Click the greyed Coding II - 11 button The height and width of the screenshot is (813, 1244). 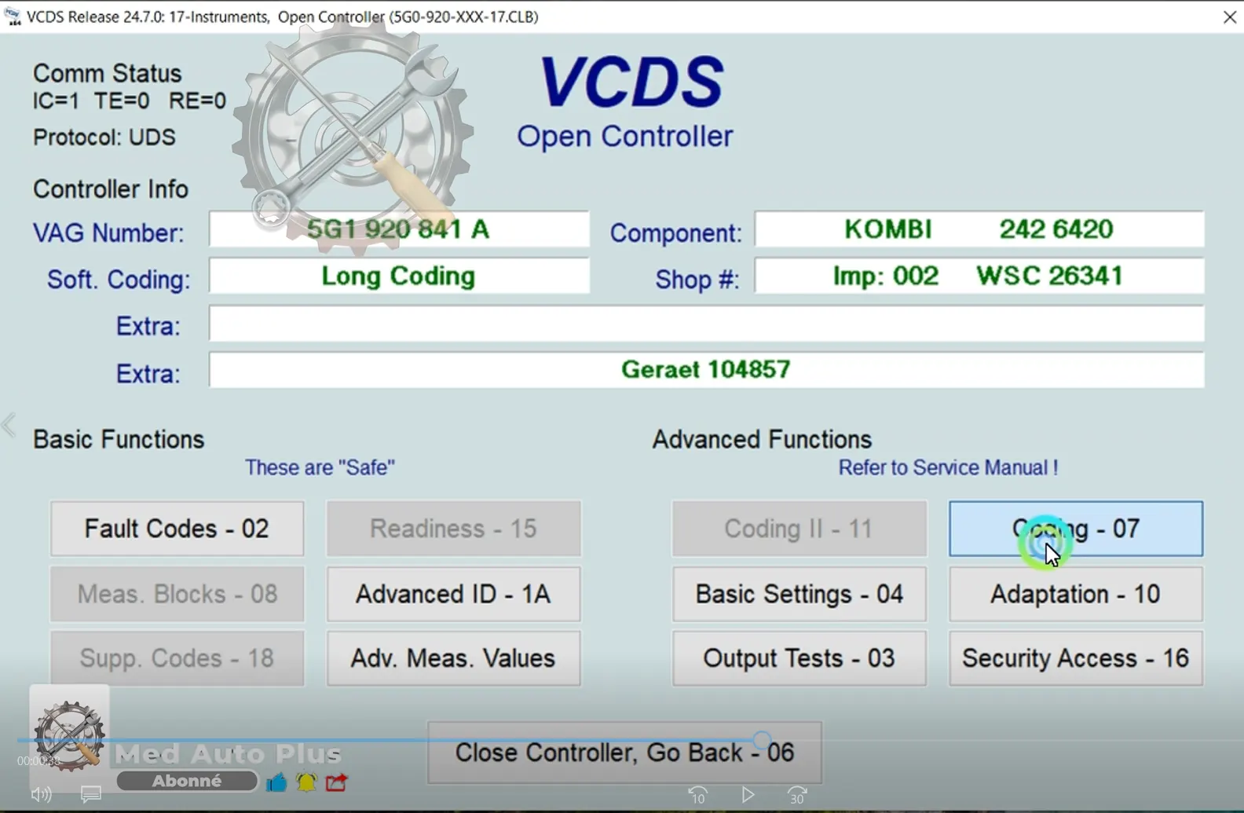point(799,529)
